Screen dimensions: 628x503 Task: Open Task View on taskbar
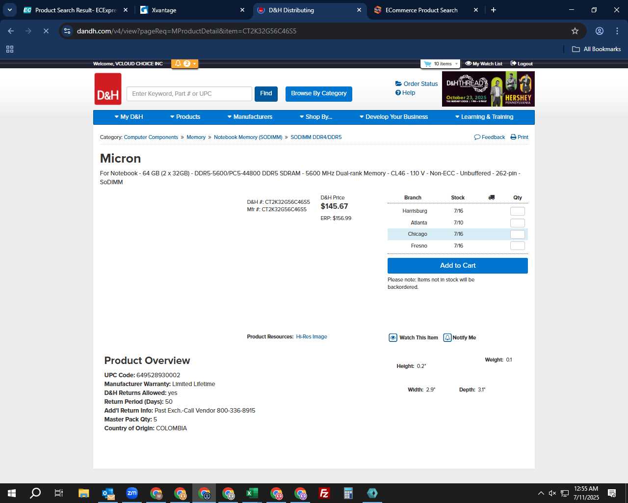[59, 493]
